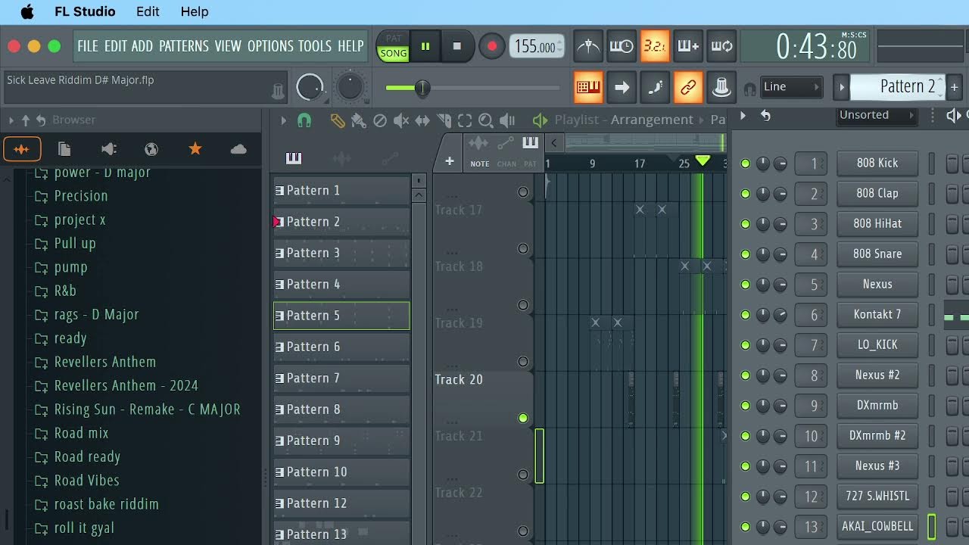Select the mute tool in playlist toolbar

pyautogui.click(x=401, y=120)
